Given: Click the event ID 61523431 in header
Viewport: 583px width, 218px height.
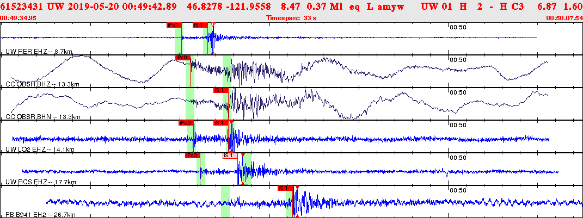Looking at the screenshot, I should [x=22, y=7].
